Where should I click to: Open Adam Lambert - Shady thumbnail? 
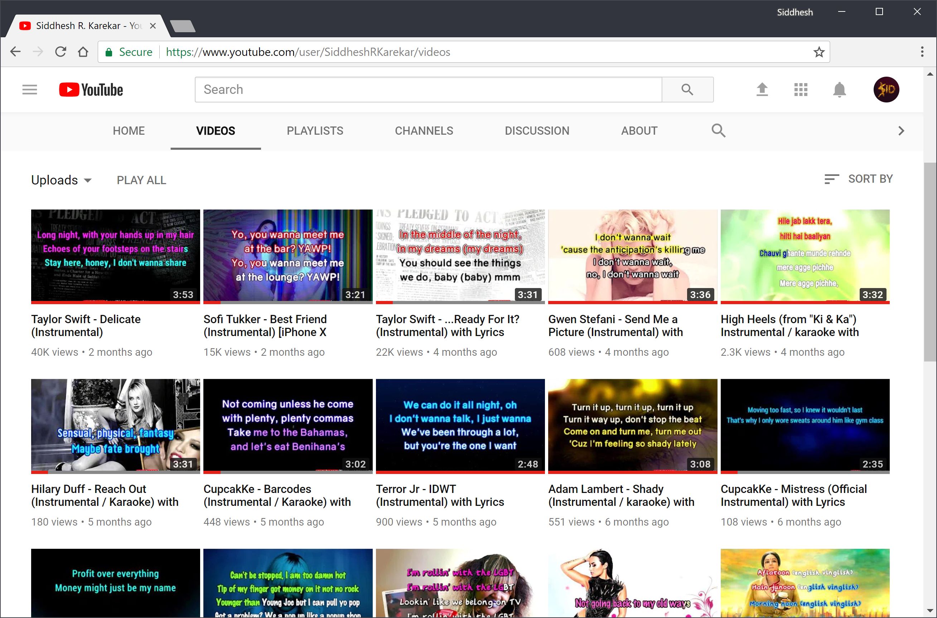pos(633,426)
